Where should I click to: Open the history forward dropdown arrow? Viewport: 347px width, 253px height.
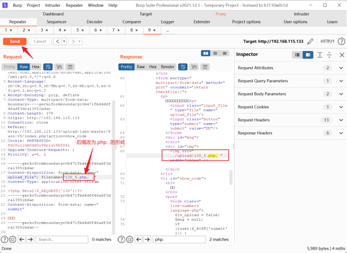[x=80, y=41]
